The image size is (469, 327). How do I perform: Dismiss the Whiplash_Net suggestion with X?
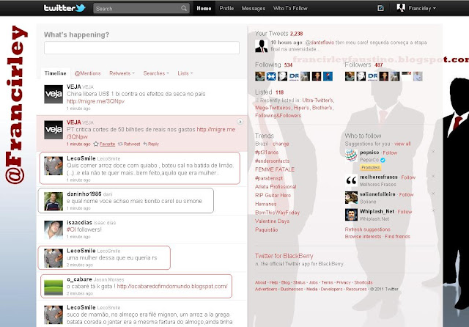click(x=433, y=210)
